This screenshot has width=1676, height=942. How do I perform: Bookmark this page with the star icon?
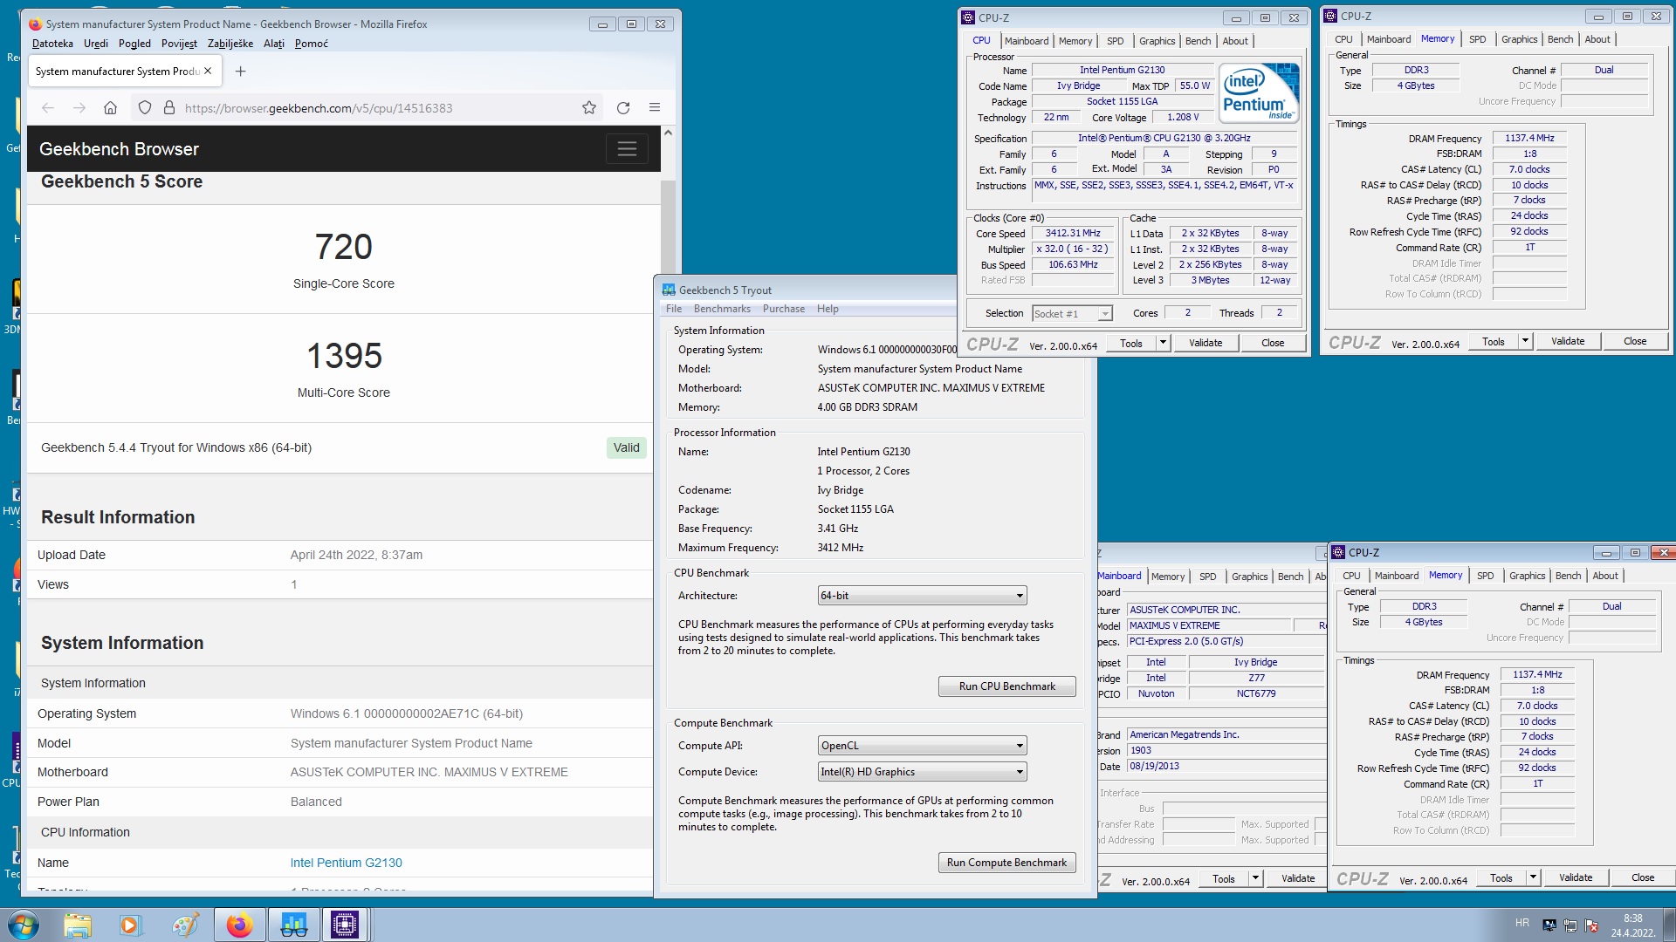(x=589, y=108)
